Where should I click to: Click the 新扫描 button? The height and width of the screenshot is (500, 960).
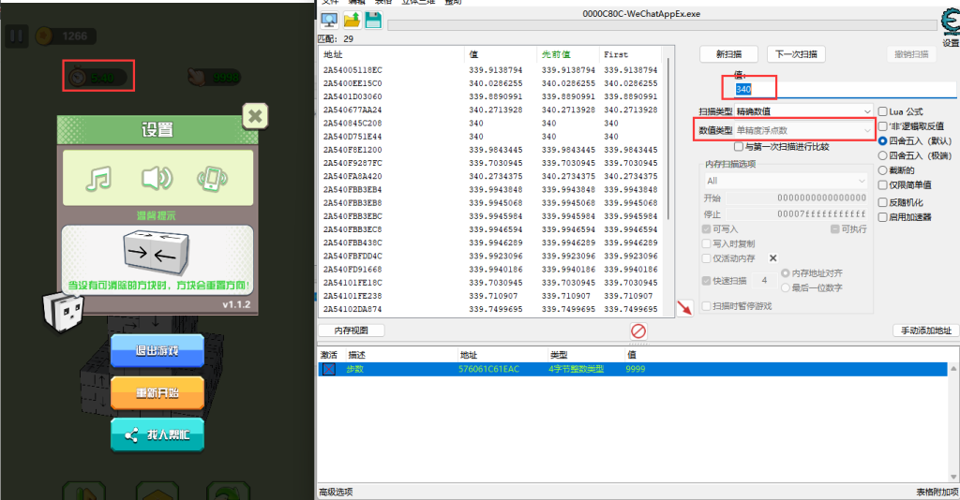(x=728, y=53)
